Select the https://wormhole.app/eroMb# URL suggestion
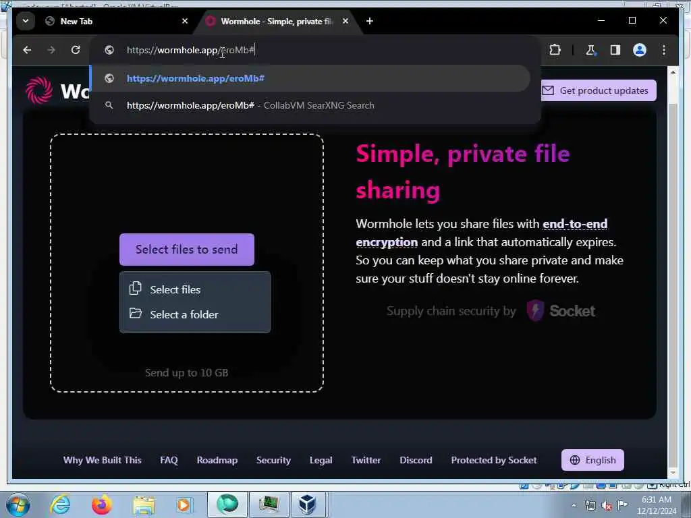691x518 pixels. pyautogui.click(x=310, y=78)
